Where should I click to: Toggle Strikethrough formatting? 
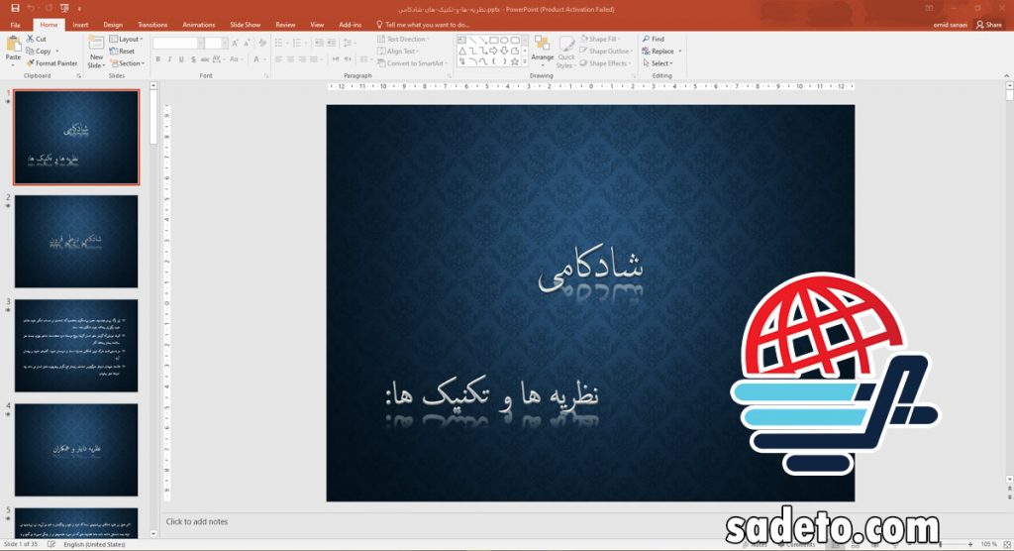click(204, 59)
